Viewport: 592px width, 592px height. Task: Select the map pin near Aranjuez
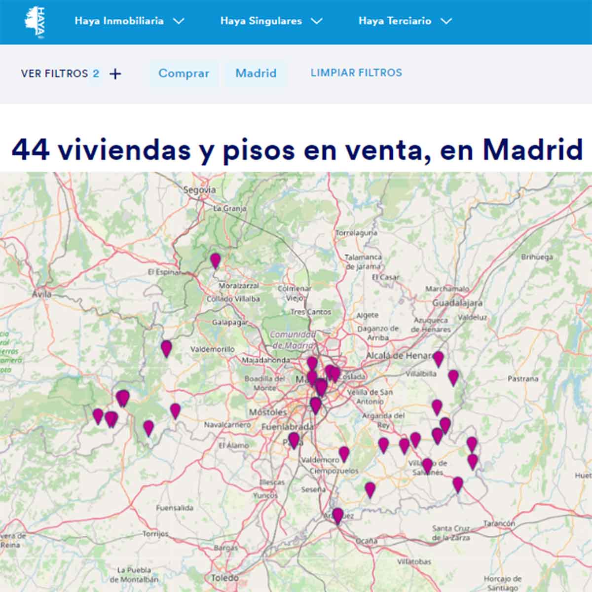(338, 517)
